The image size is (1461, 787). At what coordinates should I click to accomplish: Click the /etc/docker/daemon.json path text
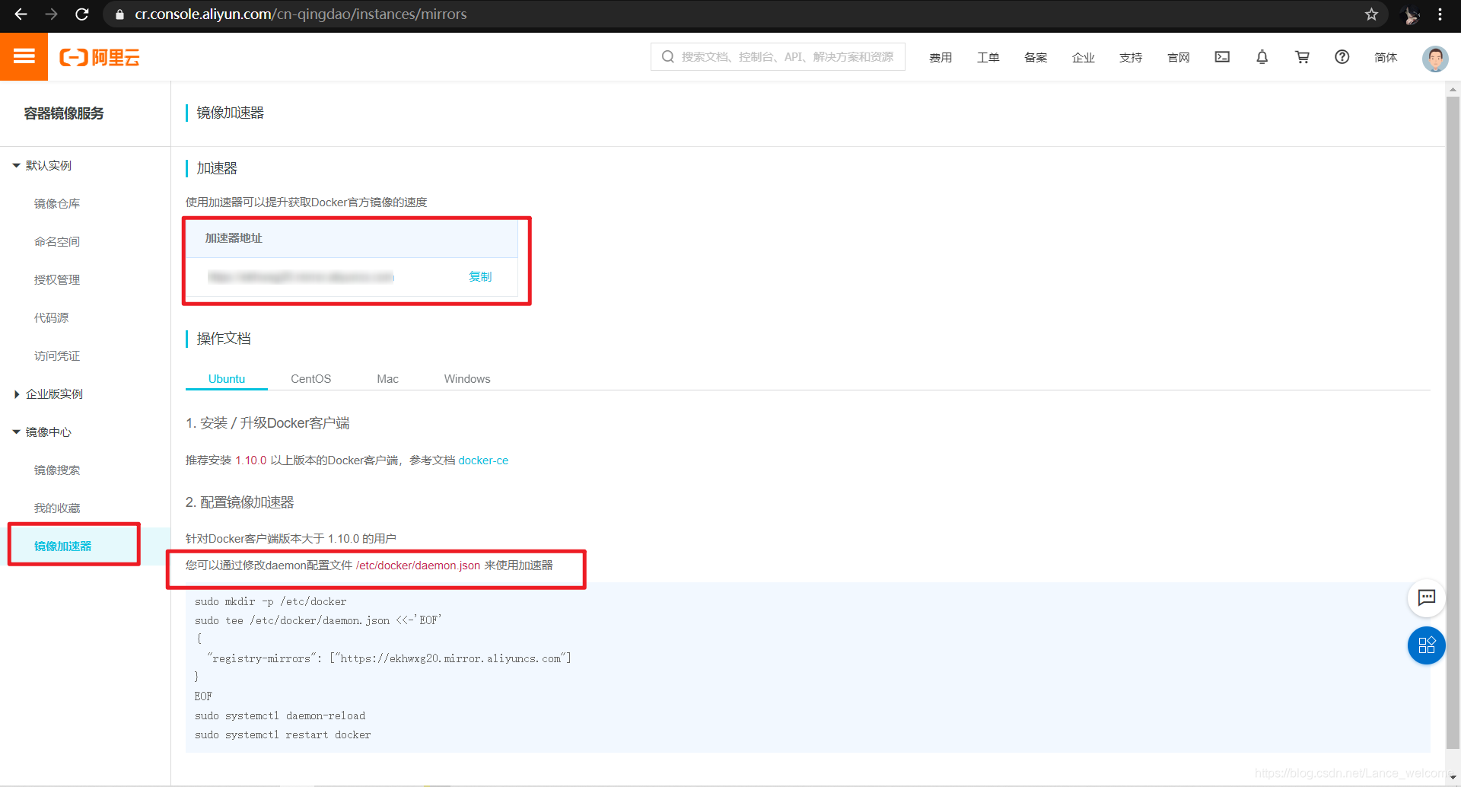coord(418,566)
